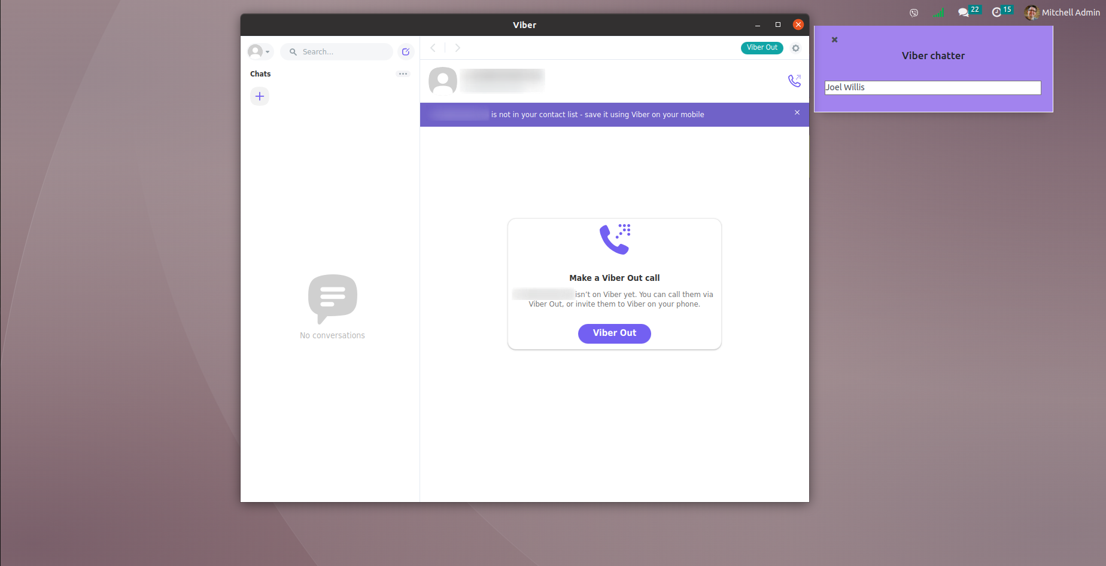Click the large Viber Out phone icon
Viewport: 1106px width, 566px height.
click(x=615, y=239)
